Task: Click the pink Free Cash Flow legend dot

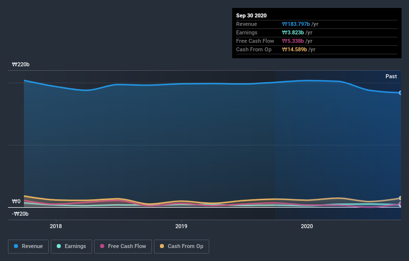Action: click(x=102, y=246)
